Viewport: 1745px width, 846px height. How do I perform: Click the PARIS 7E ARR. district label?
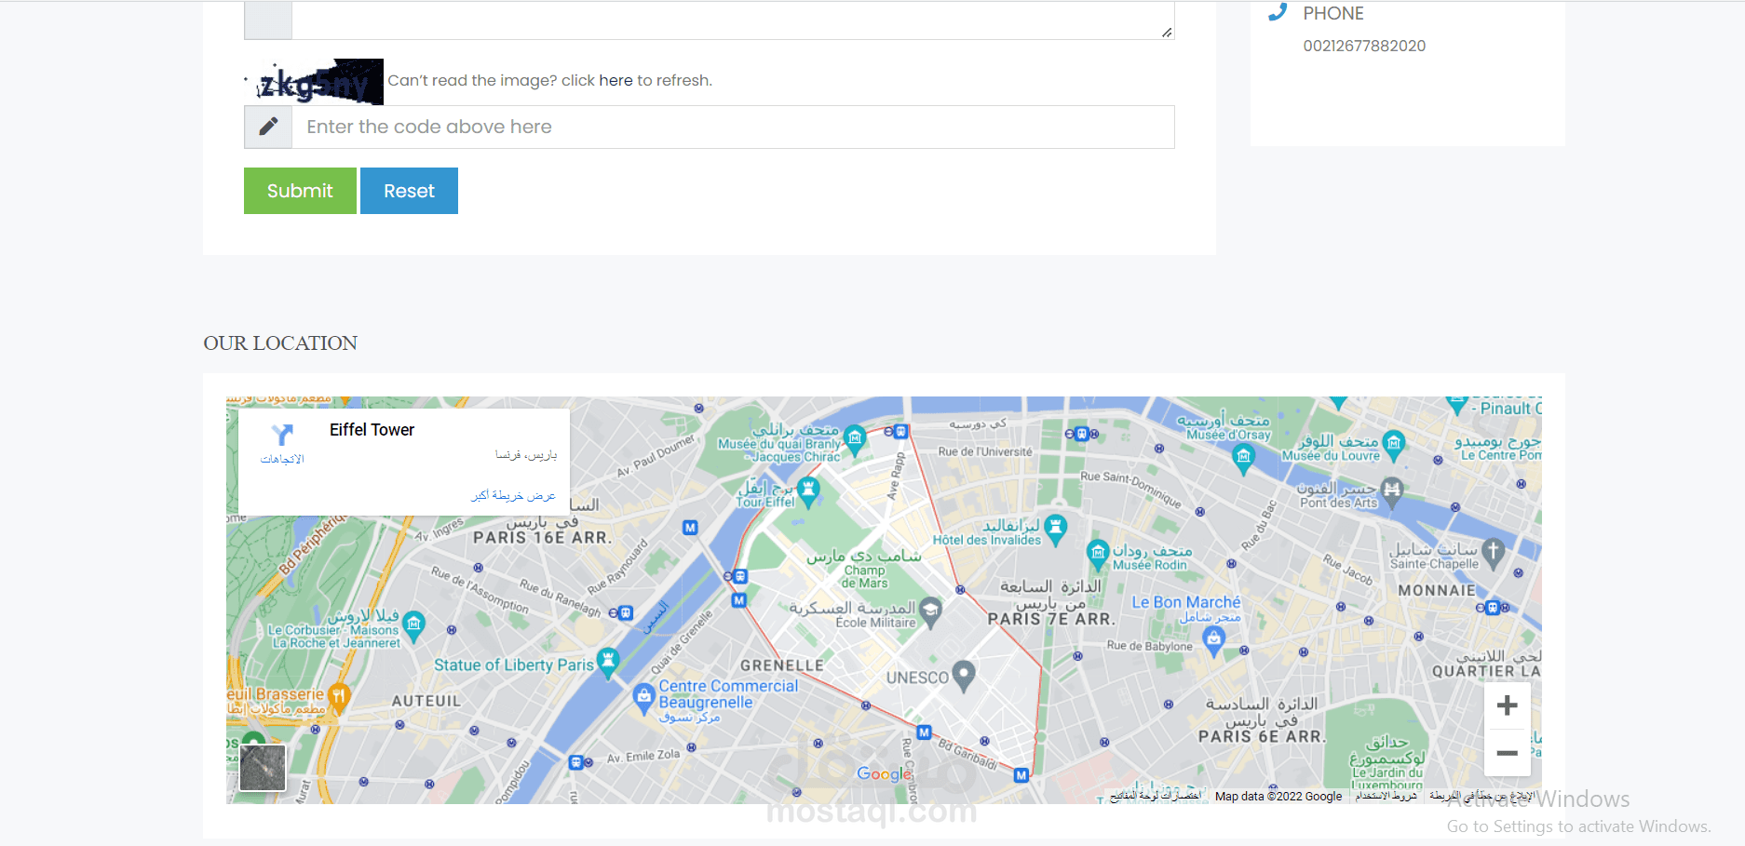[x=1050, y=619]
